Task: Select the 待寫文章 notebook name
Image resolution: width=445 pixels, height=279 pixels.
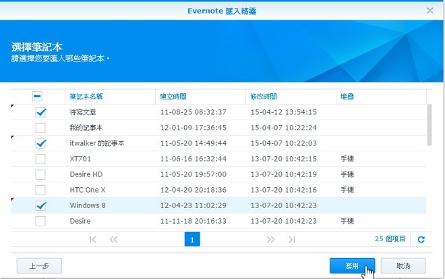Action: [x=83, y=112]
